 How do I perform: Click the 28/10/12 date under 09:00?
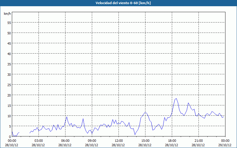coord(92,145)
